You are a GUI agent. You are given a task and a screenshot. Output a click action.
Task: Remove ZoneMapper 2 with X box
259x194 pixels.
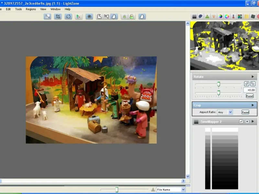tap(247, 122)
